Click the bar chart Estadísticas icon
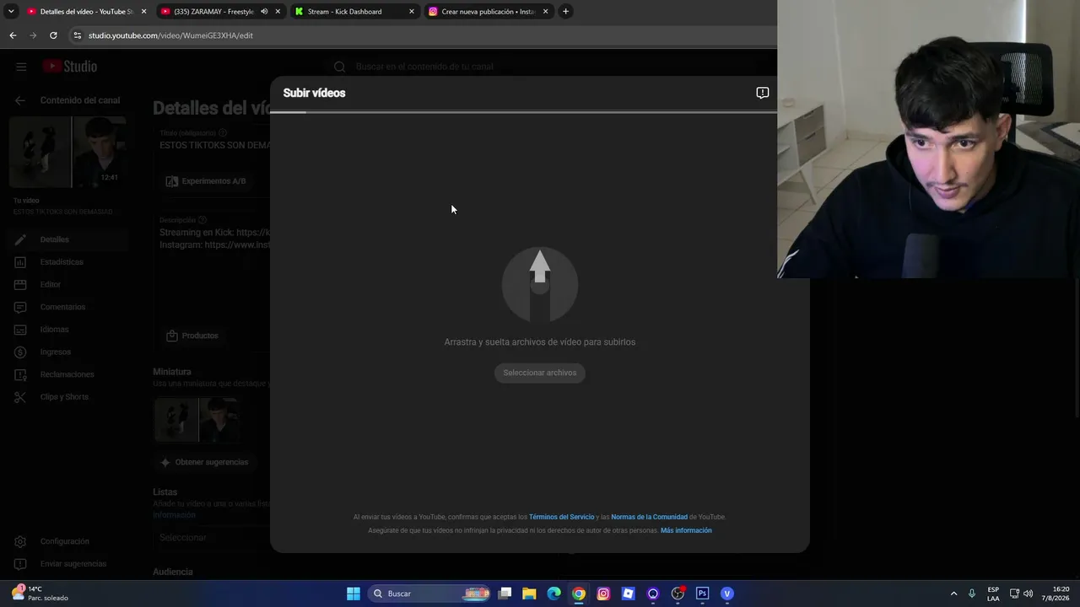The width and height of the screenshot is (1080, 607). (x=20, y=262)
